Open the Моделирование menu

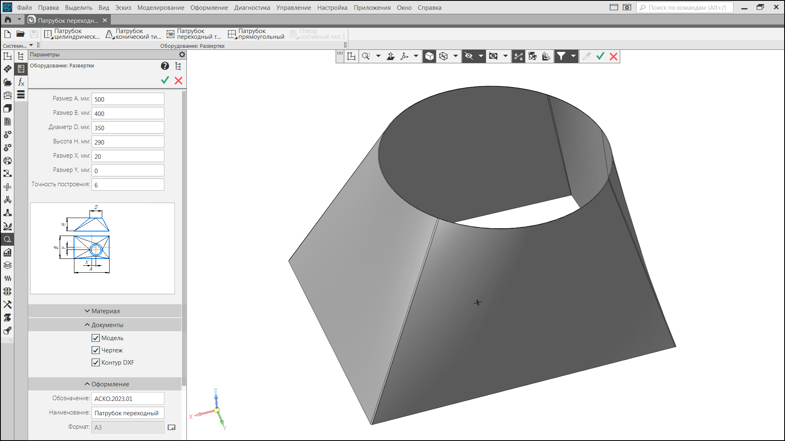(x=161, y=7)
